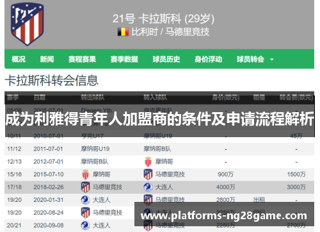Click 大连人 in the 17/18 row

click(x=164, y=187)
